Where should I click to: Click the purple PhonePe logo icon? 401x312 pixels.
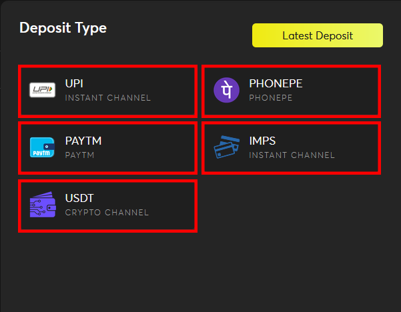(x=226, y=90)
